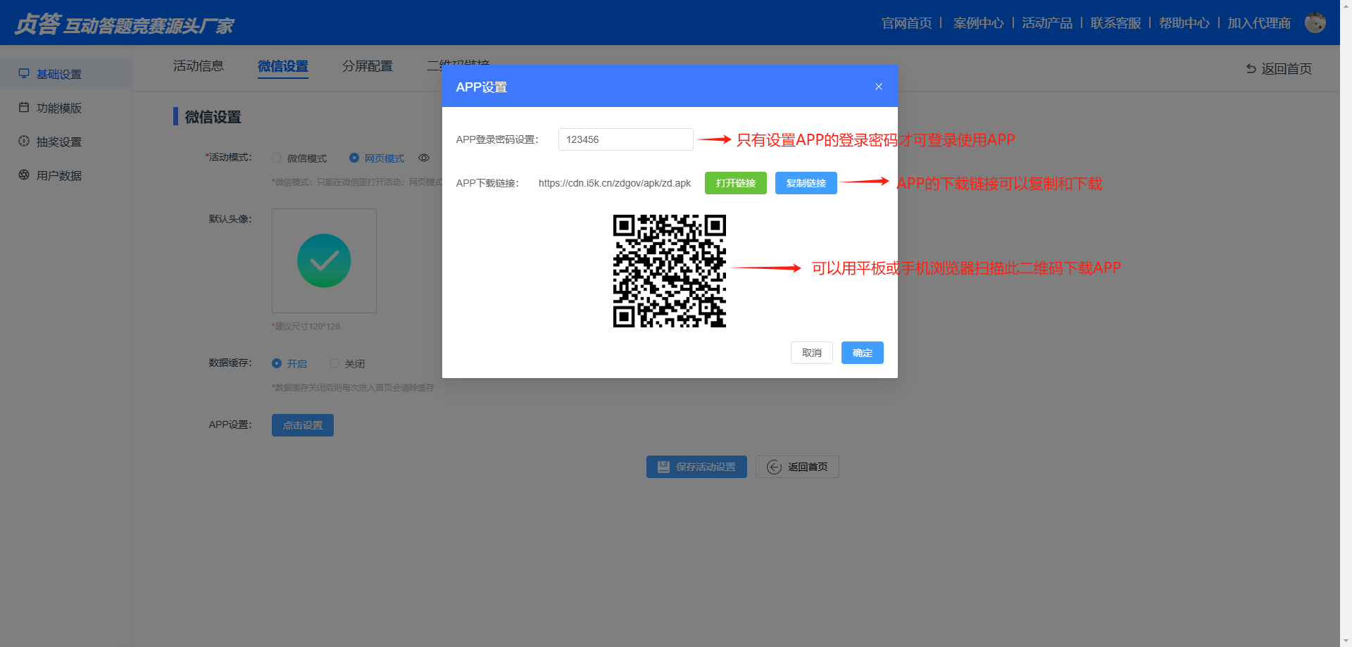Cancel the APP设置 dialog with 取消
The image size is (1352, 647).
click(x=812, y=353)
